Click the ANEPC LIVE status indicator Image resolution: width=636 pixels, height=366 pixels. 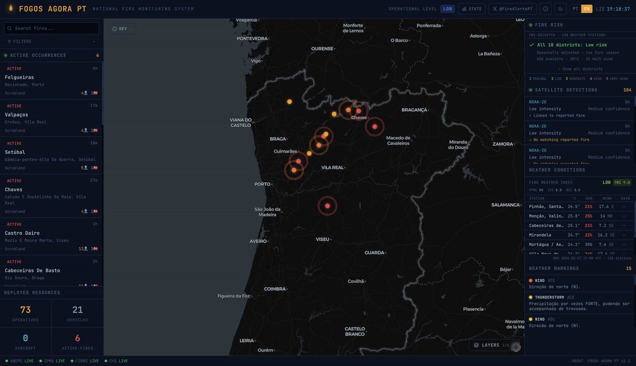19,361
